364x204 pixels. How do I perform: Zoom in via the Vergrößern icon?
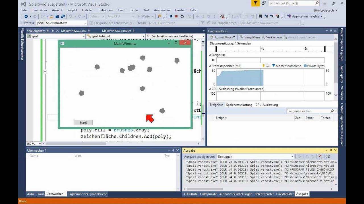[x=241, y=37]
